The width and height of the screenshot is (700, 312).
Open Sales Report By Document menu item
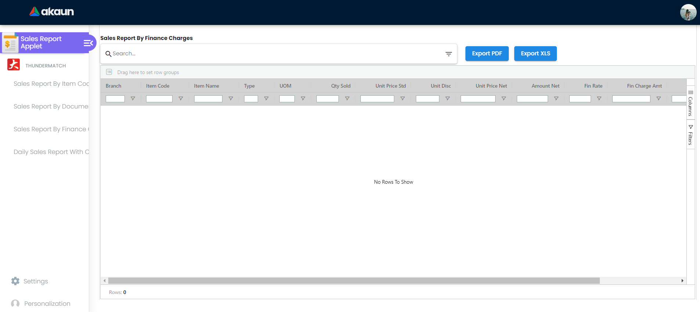pos(51,106)
